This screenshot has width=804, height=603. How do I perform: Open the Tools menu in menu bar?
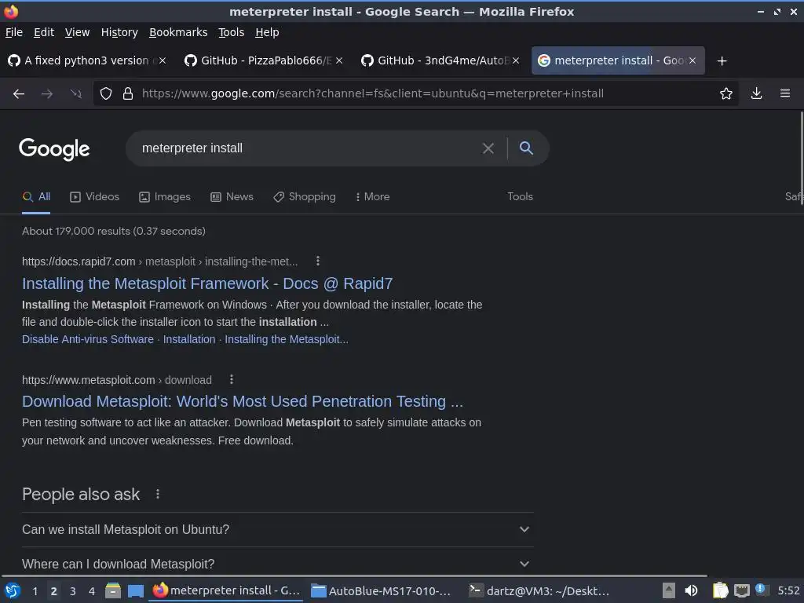pos(232,32)
